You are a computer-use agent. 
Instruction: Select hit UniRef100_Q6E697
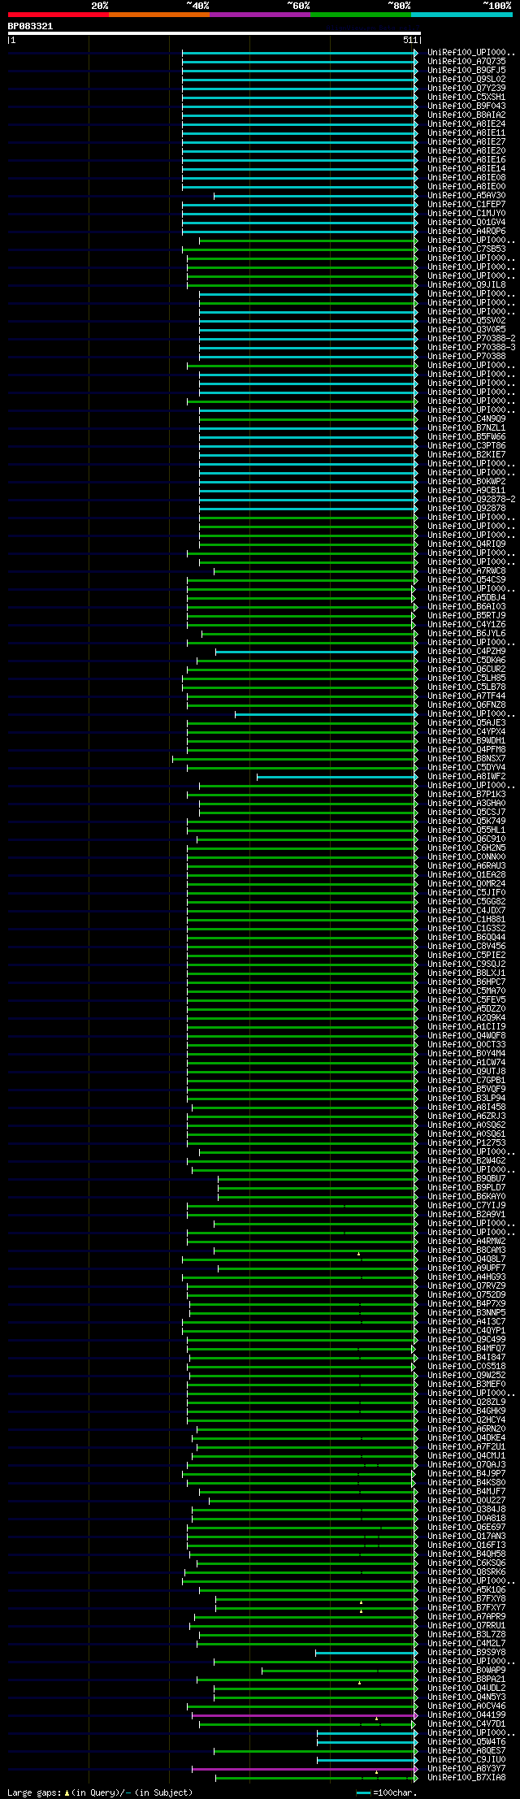pos(466,1527)
